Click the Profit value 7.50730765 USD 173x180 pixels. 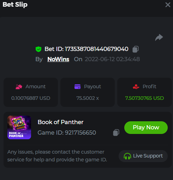click(x=144, y=98)
